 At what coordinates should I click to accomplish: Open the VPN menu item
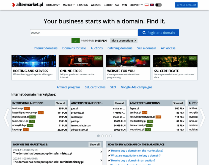pyautogui.click(x=124, y=5)
